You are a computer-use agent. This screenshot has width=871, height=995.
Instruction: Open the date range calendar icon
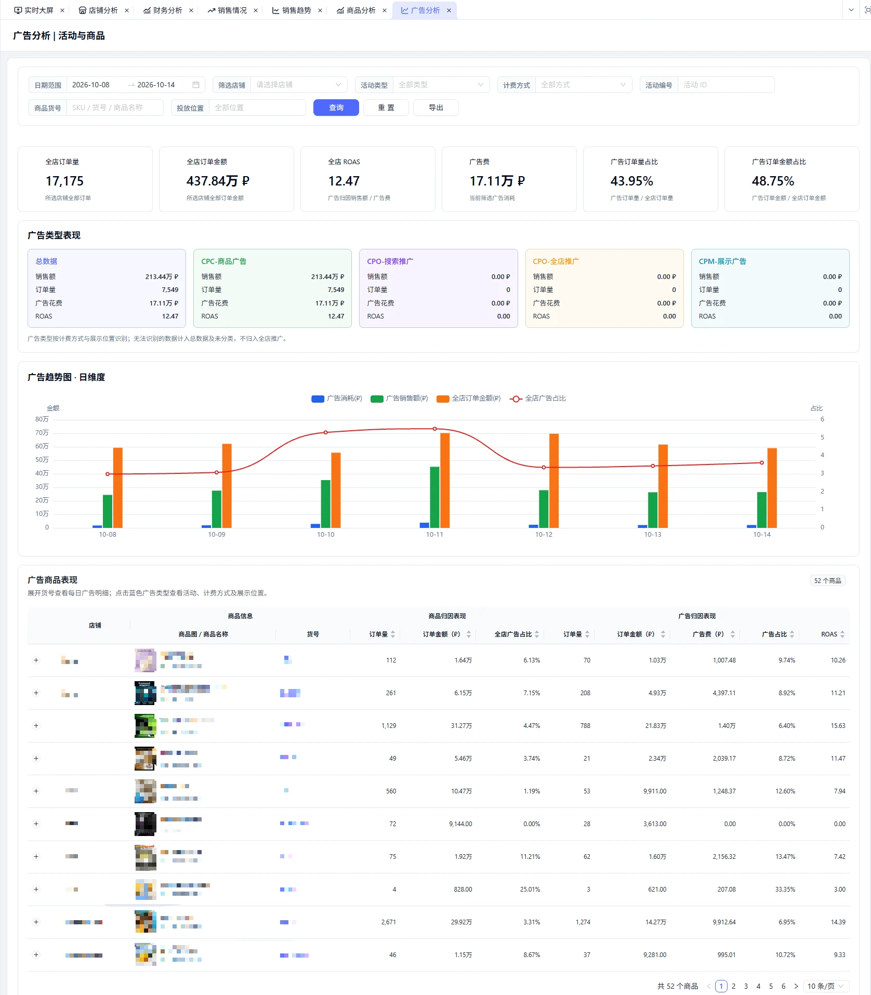[196, 85]
